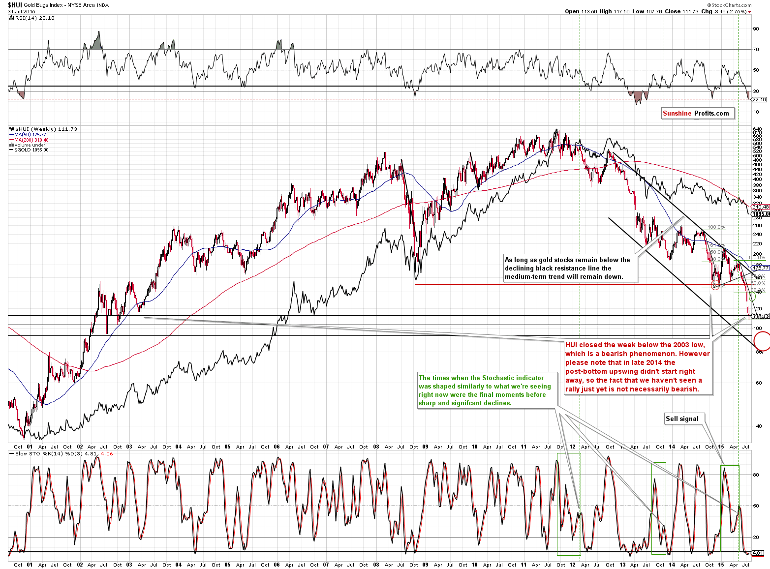The width and height of the screenshot is (770, 569).
Task: Click the red down-triangle beside the Chg value
Action: [750, 11]
